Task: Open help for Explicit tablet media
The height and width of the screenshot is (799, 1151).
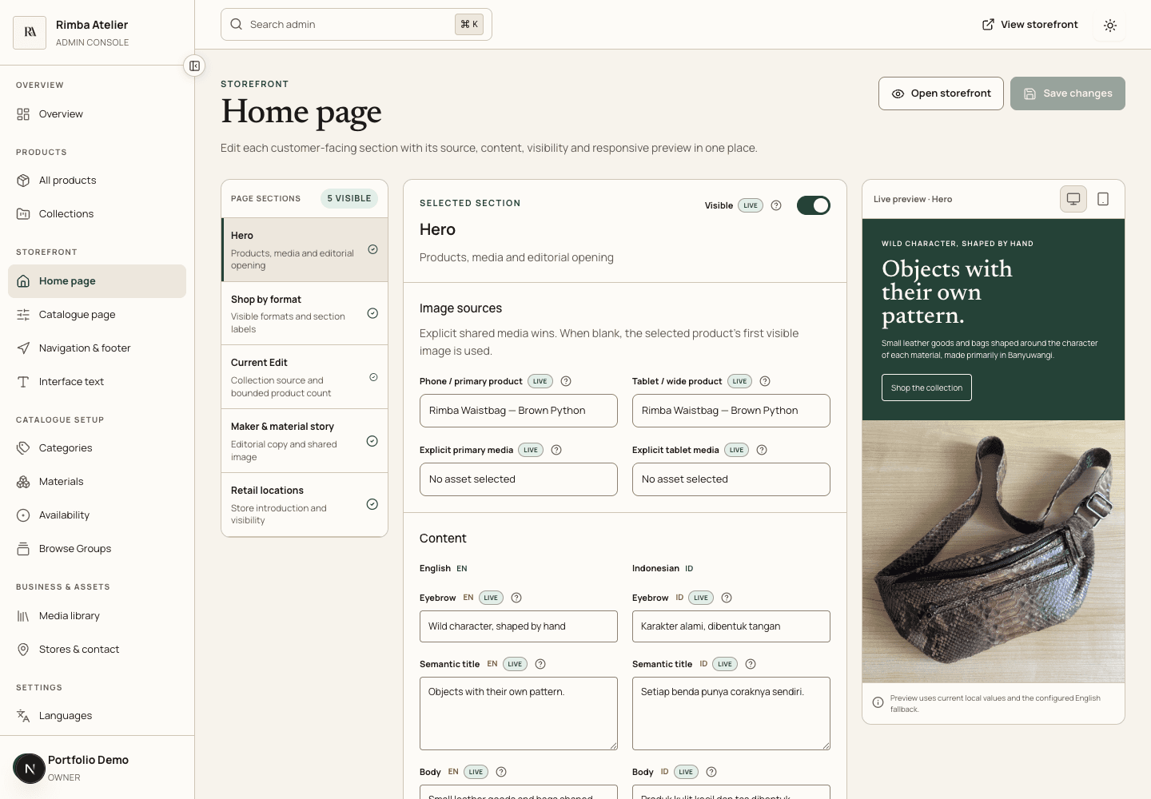Action: (762, 450)
